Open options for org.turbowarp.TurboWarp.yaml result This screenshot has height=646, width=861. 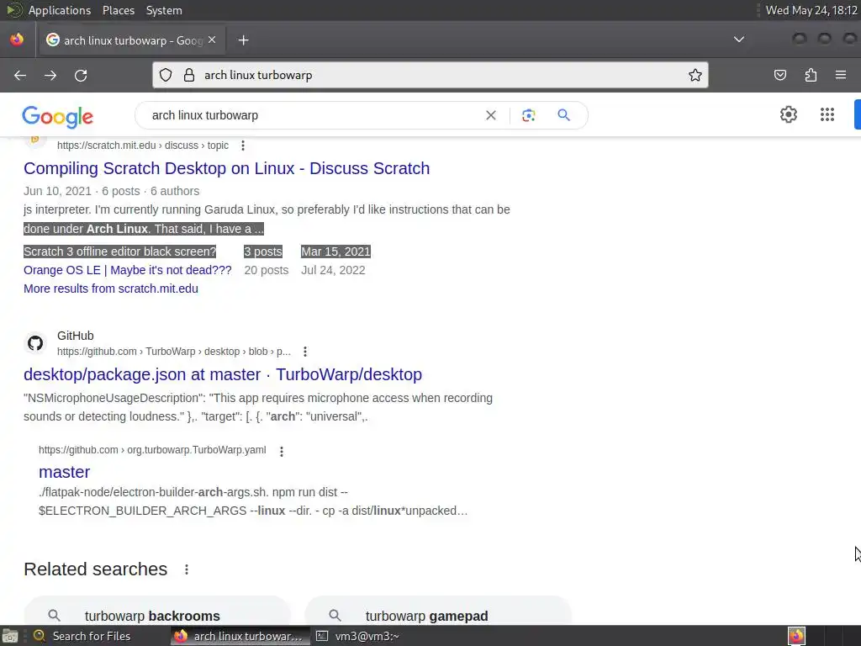pyautogui.click(x=281, y=451)
